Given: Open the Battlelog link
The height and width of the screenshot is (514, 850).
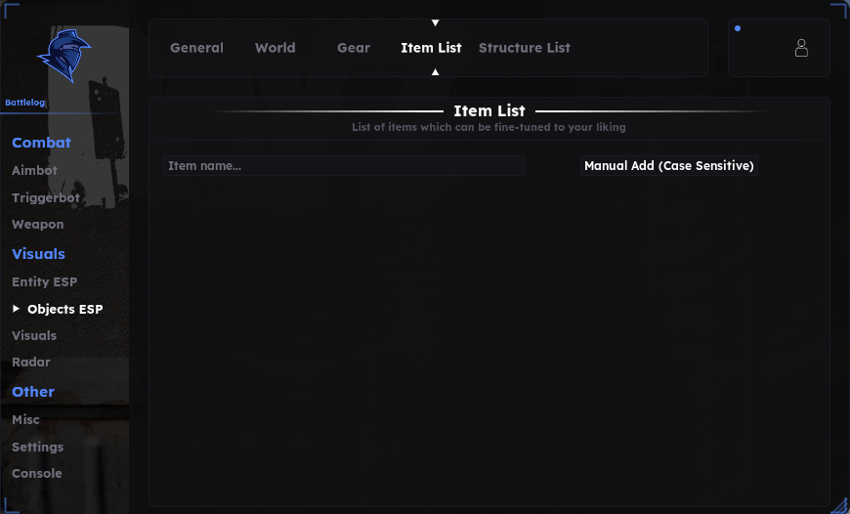Looking at the screenshot, I should [25, 103].
